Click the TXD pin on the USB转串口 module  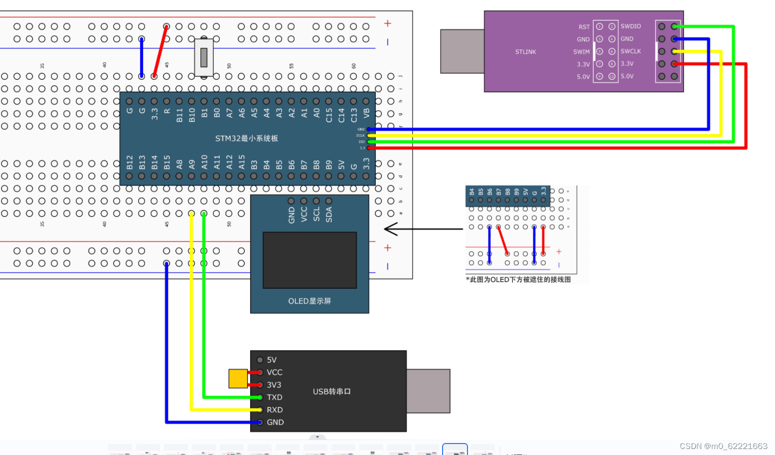(x=260, y=397)
